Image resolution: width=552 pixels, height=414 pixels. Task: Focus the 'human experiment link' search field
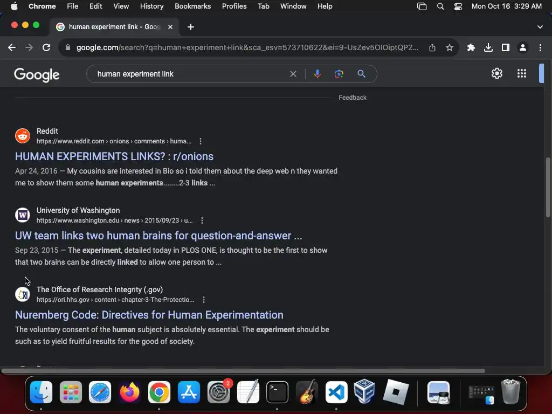coord(190,74)
